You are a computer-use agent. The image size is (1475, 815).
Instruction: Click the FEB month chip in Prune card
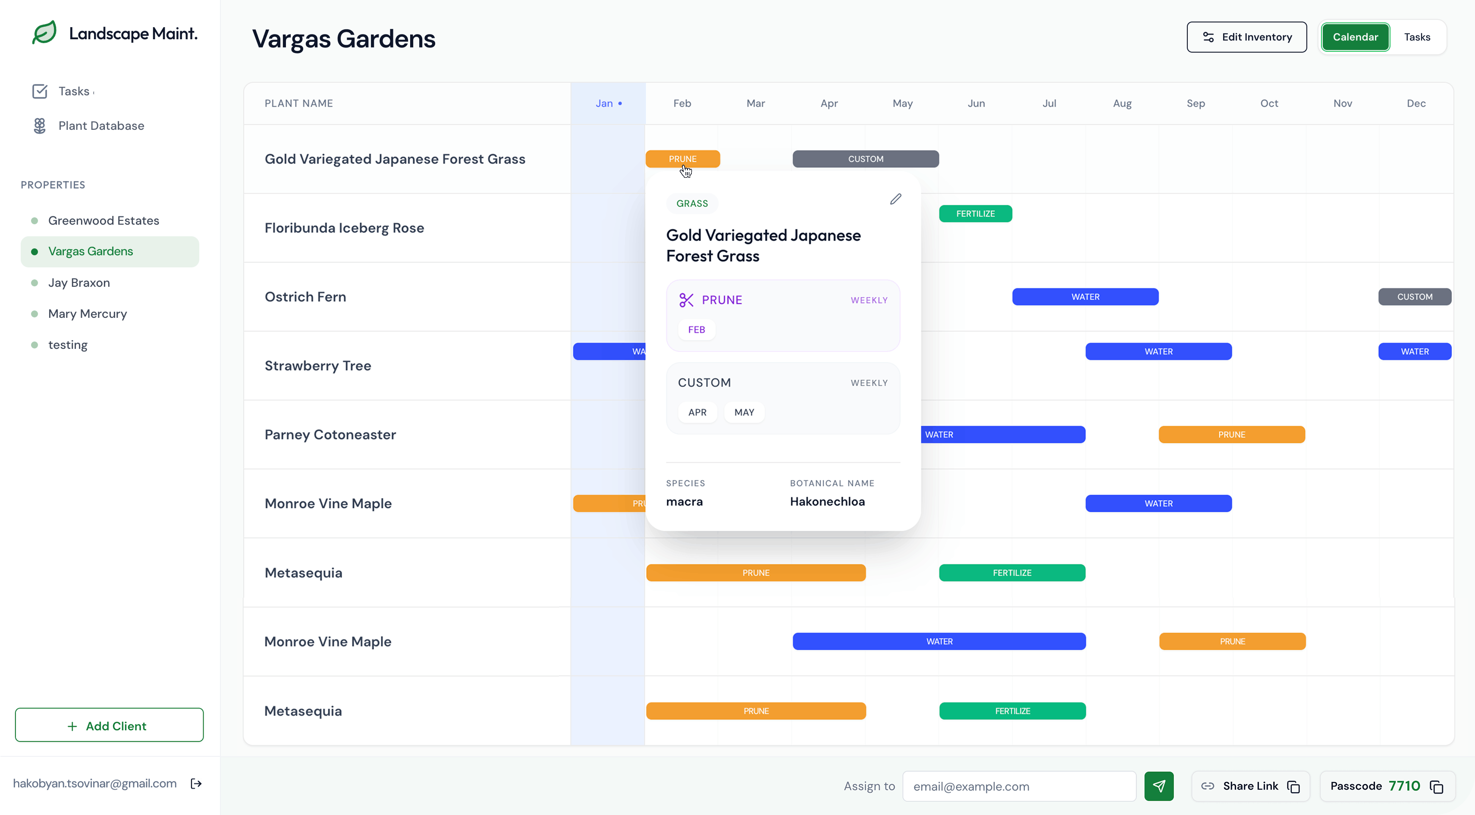[x=696, y=329]
